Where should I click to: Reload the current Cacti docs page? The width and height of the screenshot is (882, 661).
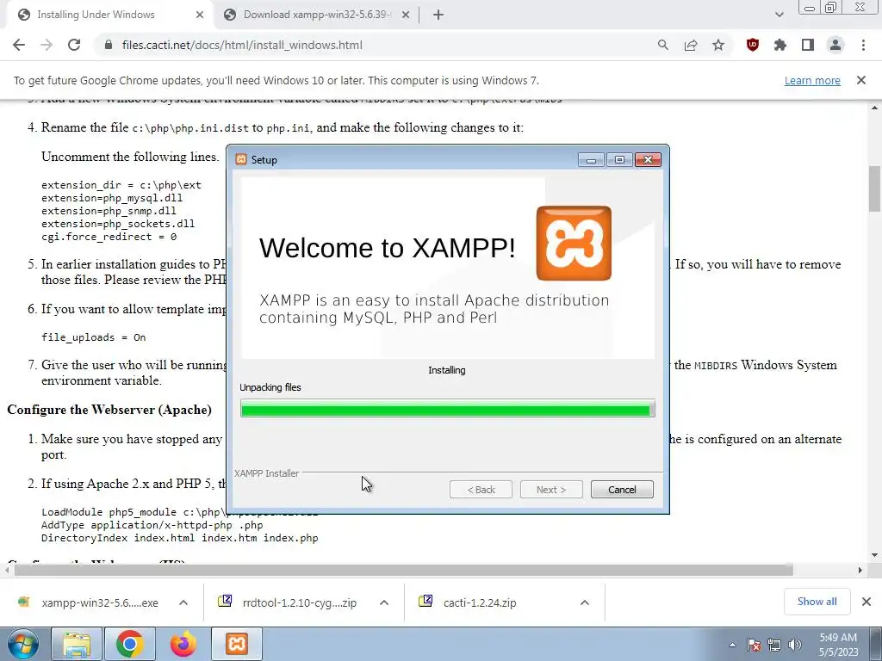tap(74, 45)
